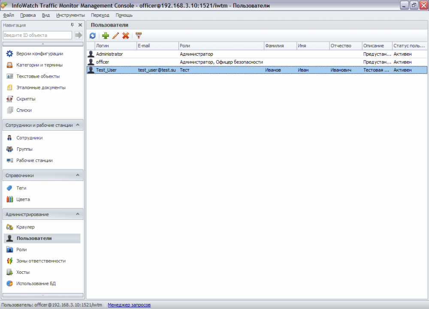Collapse the Сотрудники и рабочие станции section
The height and width of the screenshot is (309, 429).
click(78, 125)
